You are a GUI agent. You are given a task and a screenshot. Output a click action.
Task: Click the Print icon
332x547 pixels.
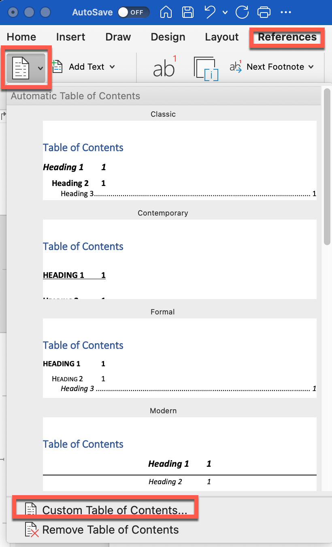[x=264, y=12]
